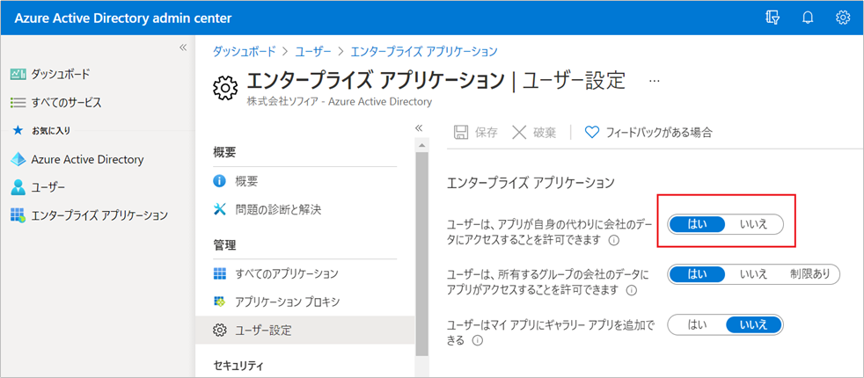The width and height of the screenshot is (864, 378).
Task: Click the 保存 save button
Action: (475, 132)
